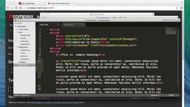Click charset="utf-8" attribute on line 4
Screen dimensions: 190x107
coord(77,36)
